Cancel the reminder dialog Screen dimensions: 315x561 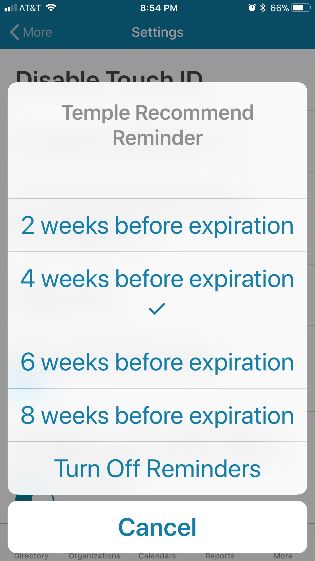coord(157,527)
